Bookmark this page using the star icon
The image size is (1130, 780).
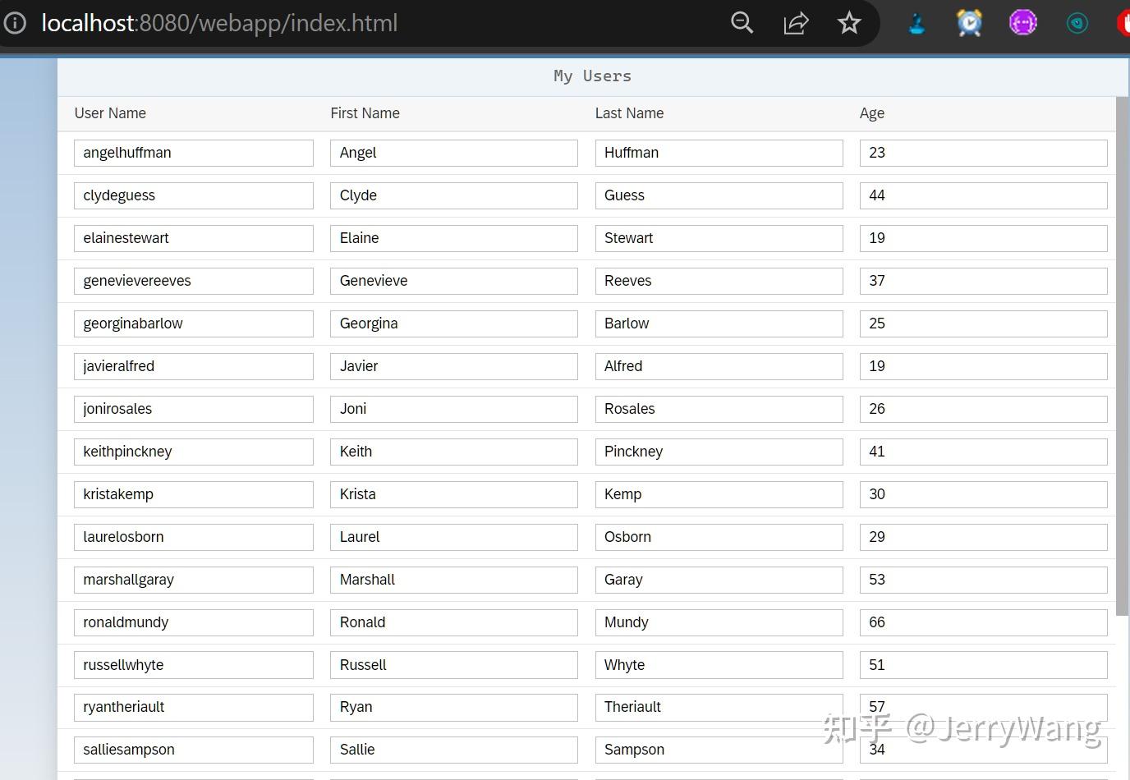point(849,23)
